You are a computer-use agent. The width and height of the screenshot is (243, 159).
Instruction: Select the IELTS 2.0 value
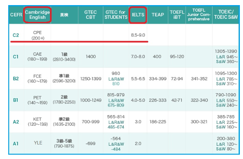pos(138,143)
